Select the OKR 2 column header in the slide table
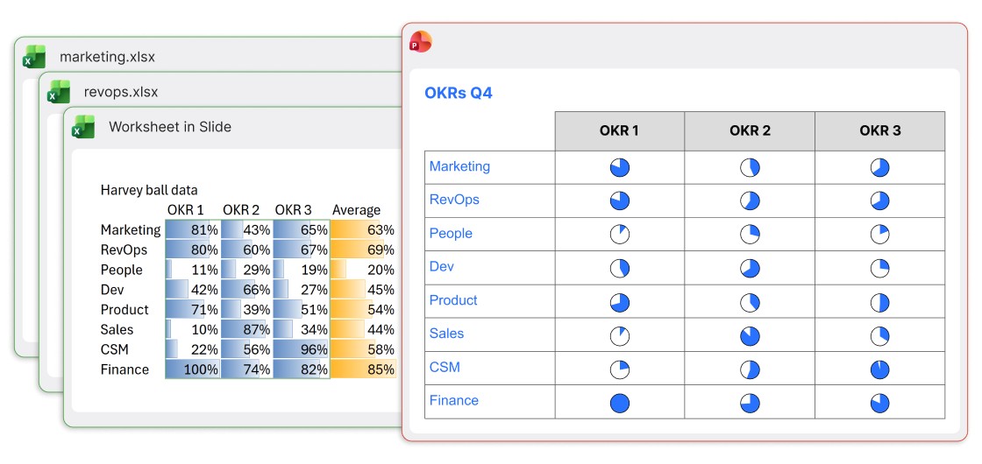 (x=750, y=131)
